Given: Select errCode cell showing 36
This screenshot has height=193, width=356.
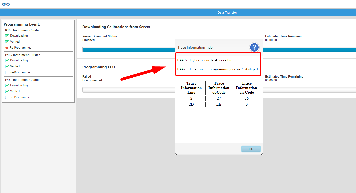Looking at the screenshot, I should click(247, 98).
